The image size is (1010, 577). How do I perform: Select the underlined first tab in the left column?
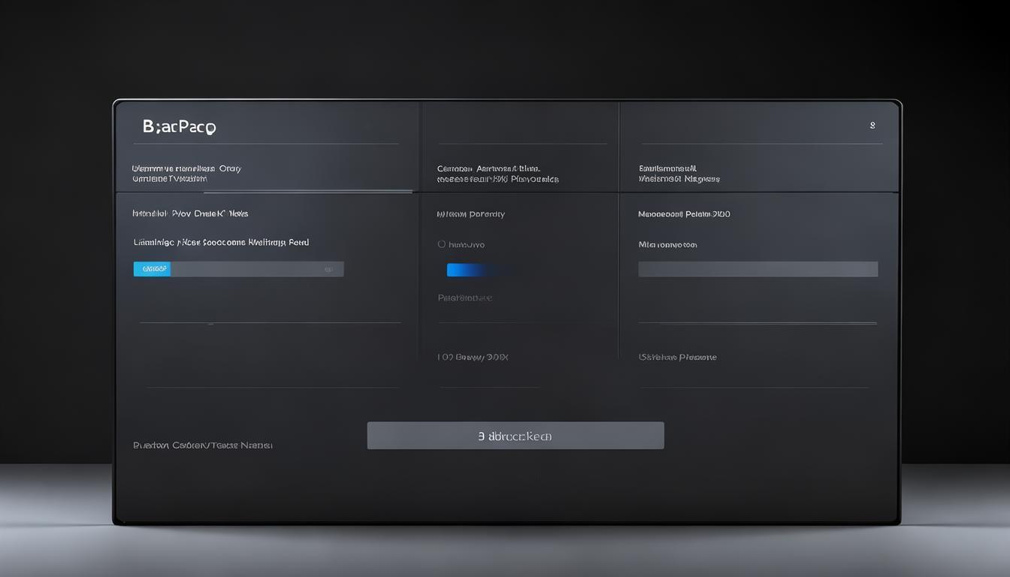[186, 174]
